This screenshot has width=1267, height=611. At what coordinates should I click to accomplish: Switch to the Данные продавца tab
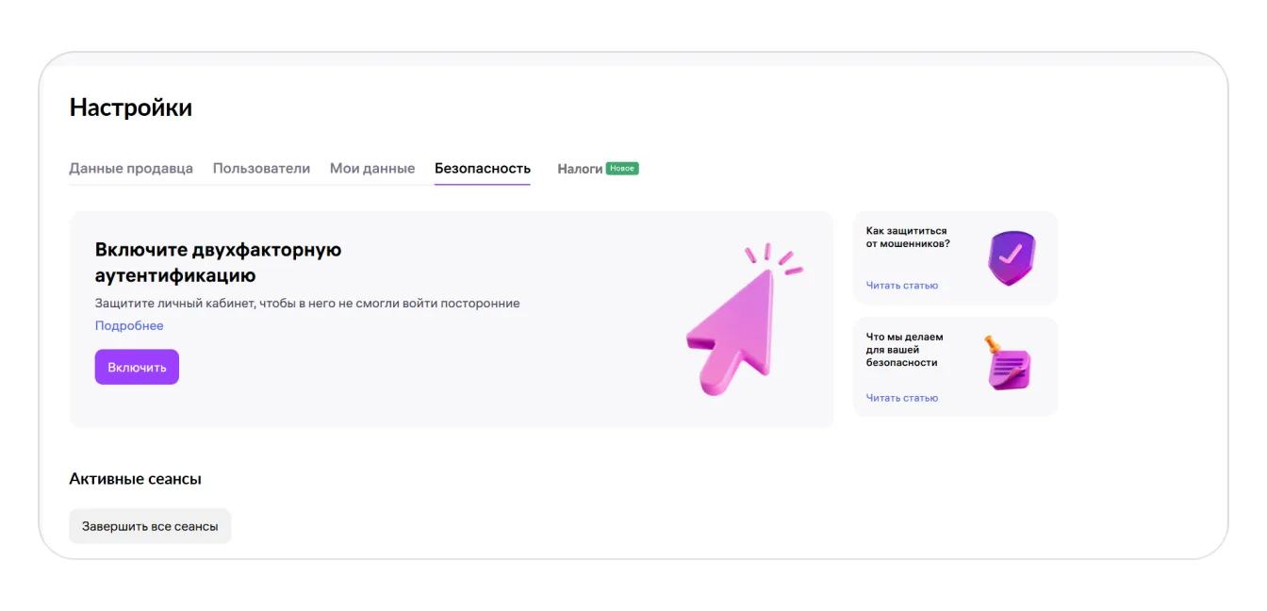(x=131, y=169)
